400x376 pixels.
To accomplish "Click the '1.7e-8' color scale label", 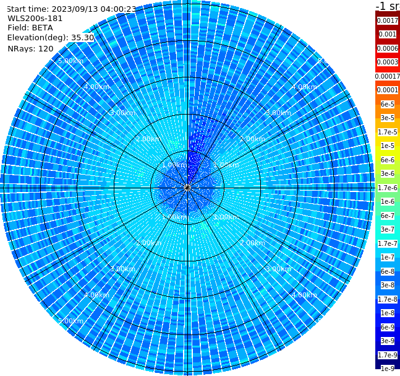I will (388, 299).
